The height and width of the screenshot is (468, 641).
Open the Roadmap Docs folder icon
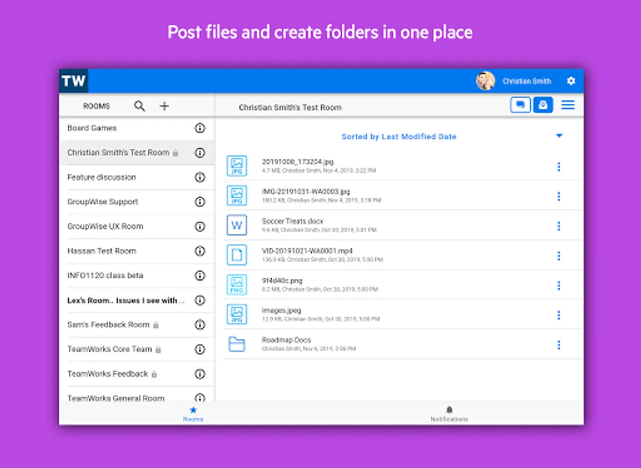coord(237,344)
